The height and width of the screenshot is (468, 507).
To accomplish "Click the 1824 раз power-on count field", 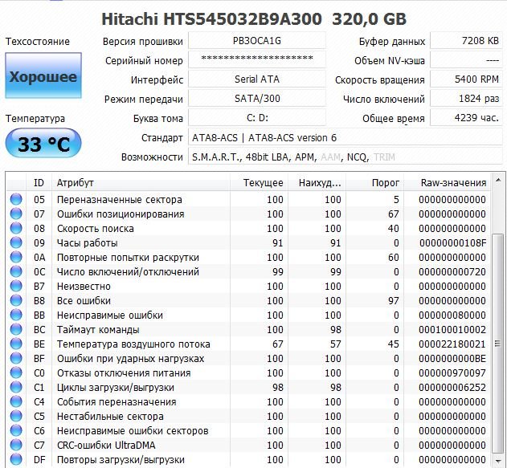I will pos(466,99).
